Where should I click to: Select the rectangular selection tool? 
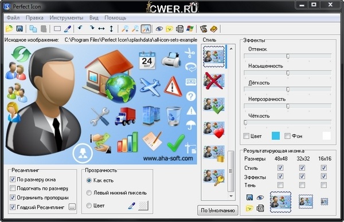coord(57,29)
